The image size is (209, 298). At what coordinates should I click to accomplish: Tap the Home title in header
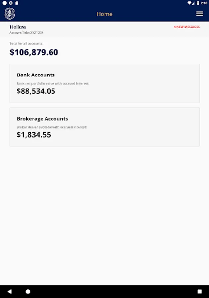104,14
